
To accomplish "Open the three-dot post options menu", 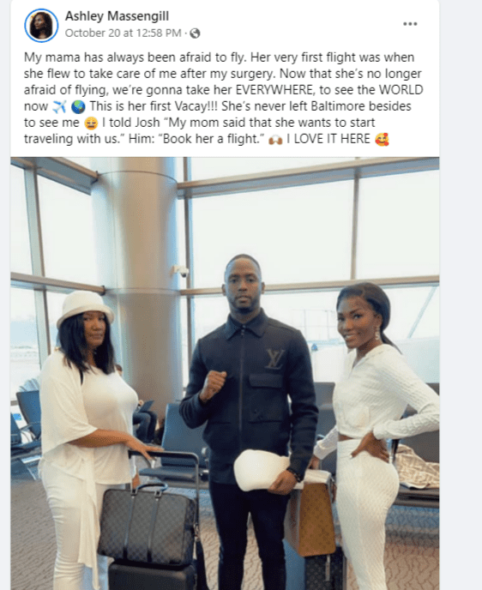I will pos(410,24).
